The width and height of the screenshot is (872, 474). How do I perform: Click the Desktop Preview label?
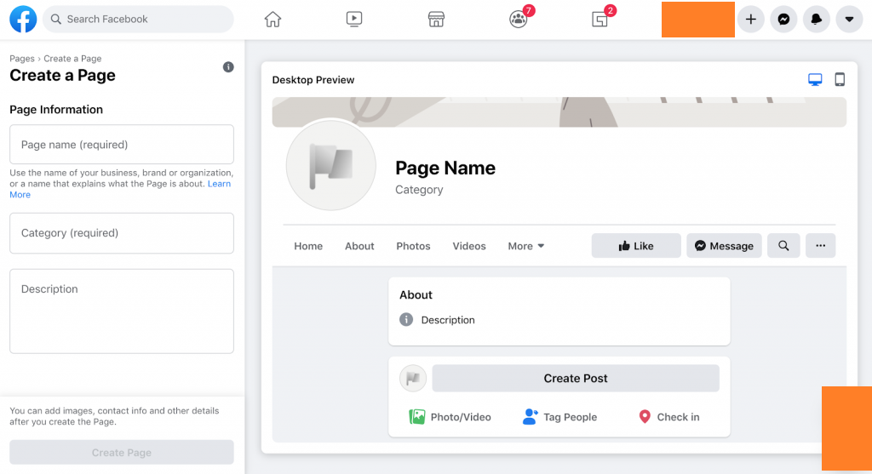313,80
